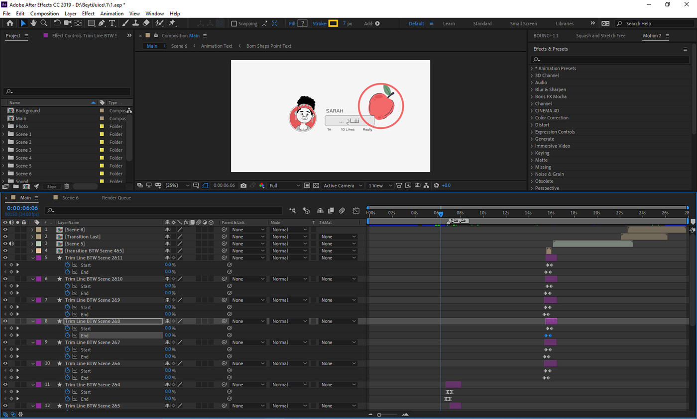Select the Eraser tool

point(146,23)
